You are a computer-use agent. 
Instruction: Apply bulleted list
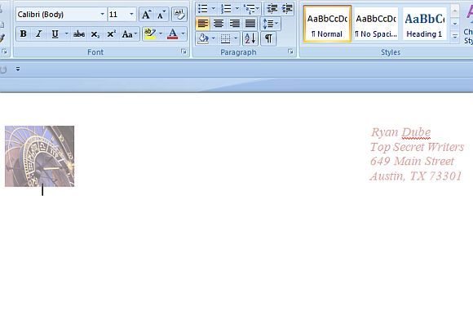tap(203, 9)
